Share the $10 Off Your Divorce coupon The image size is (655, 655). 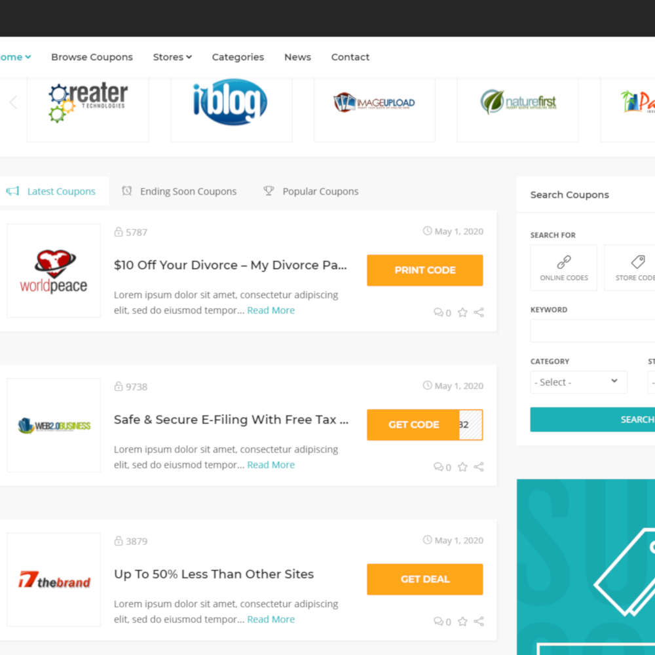pos(479,312)
